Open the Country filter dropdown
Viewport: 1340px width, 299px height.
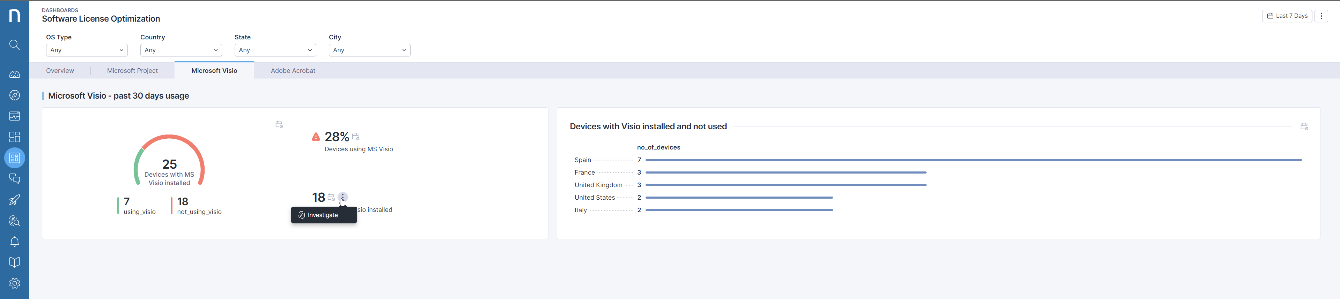pyautogui.click(x=181, y=50)
